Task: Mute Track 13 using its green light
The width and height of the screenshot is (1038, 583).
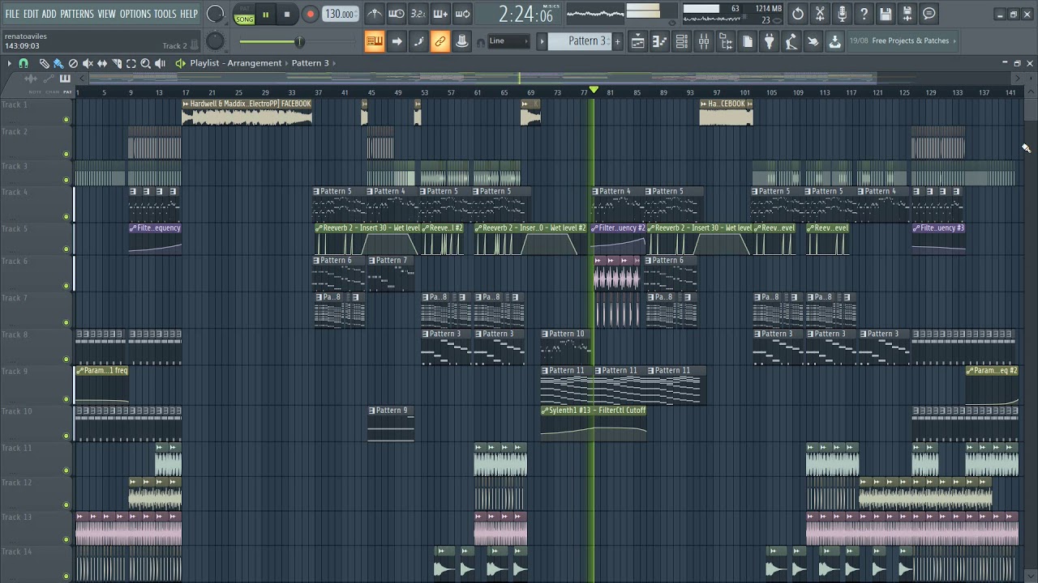Action: (x=66, y=538)
